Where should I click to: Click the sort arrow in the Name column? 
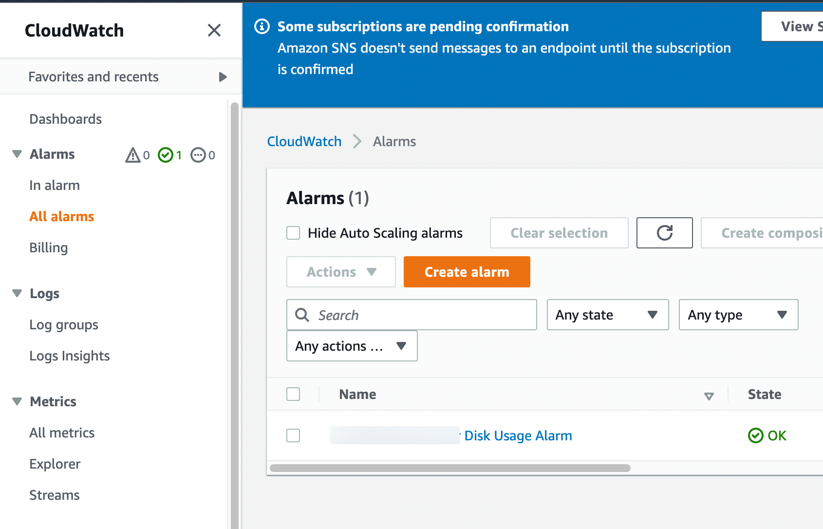[709, 396]
